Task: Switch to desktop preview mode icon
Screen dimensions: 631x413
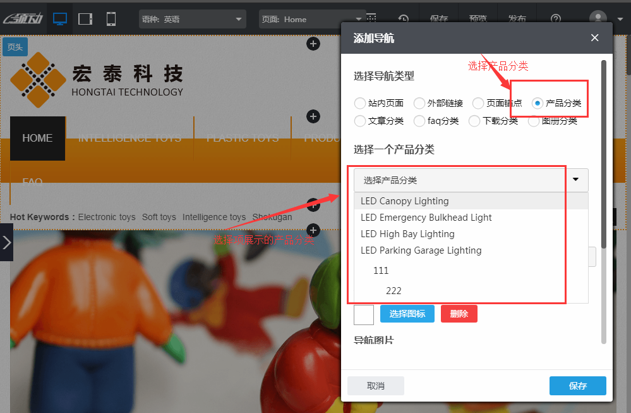Action: click(60, 19)
